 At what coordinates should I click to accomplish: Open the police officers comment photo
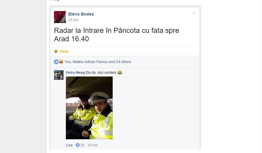click(89, 108)
